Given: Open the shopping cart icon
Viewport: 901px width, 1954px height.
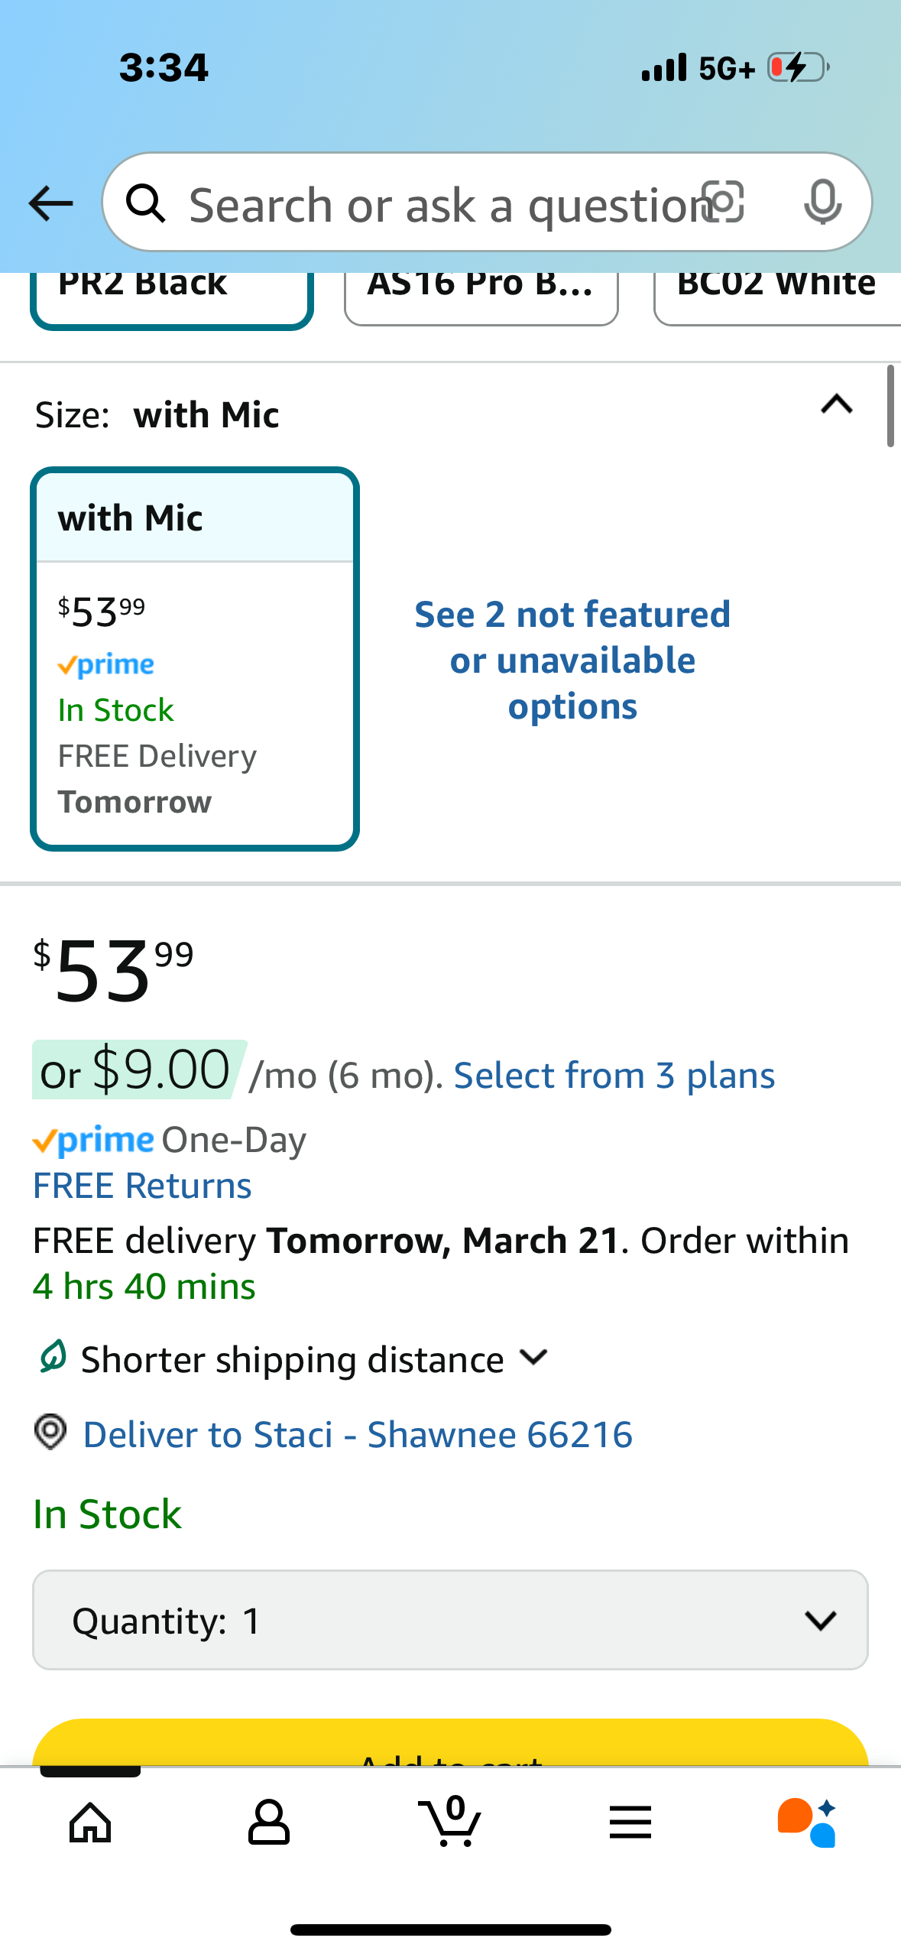Looking at the screenshot, I should (x=450, y=1821).
